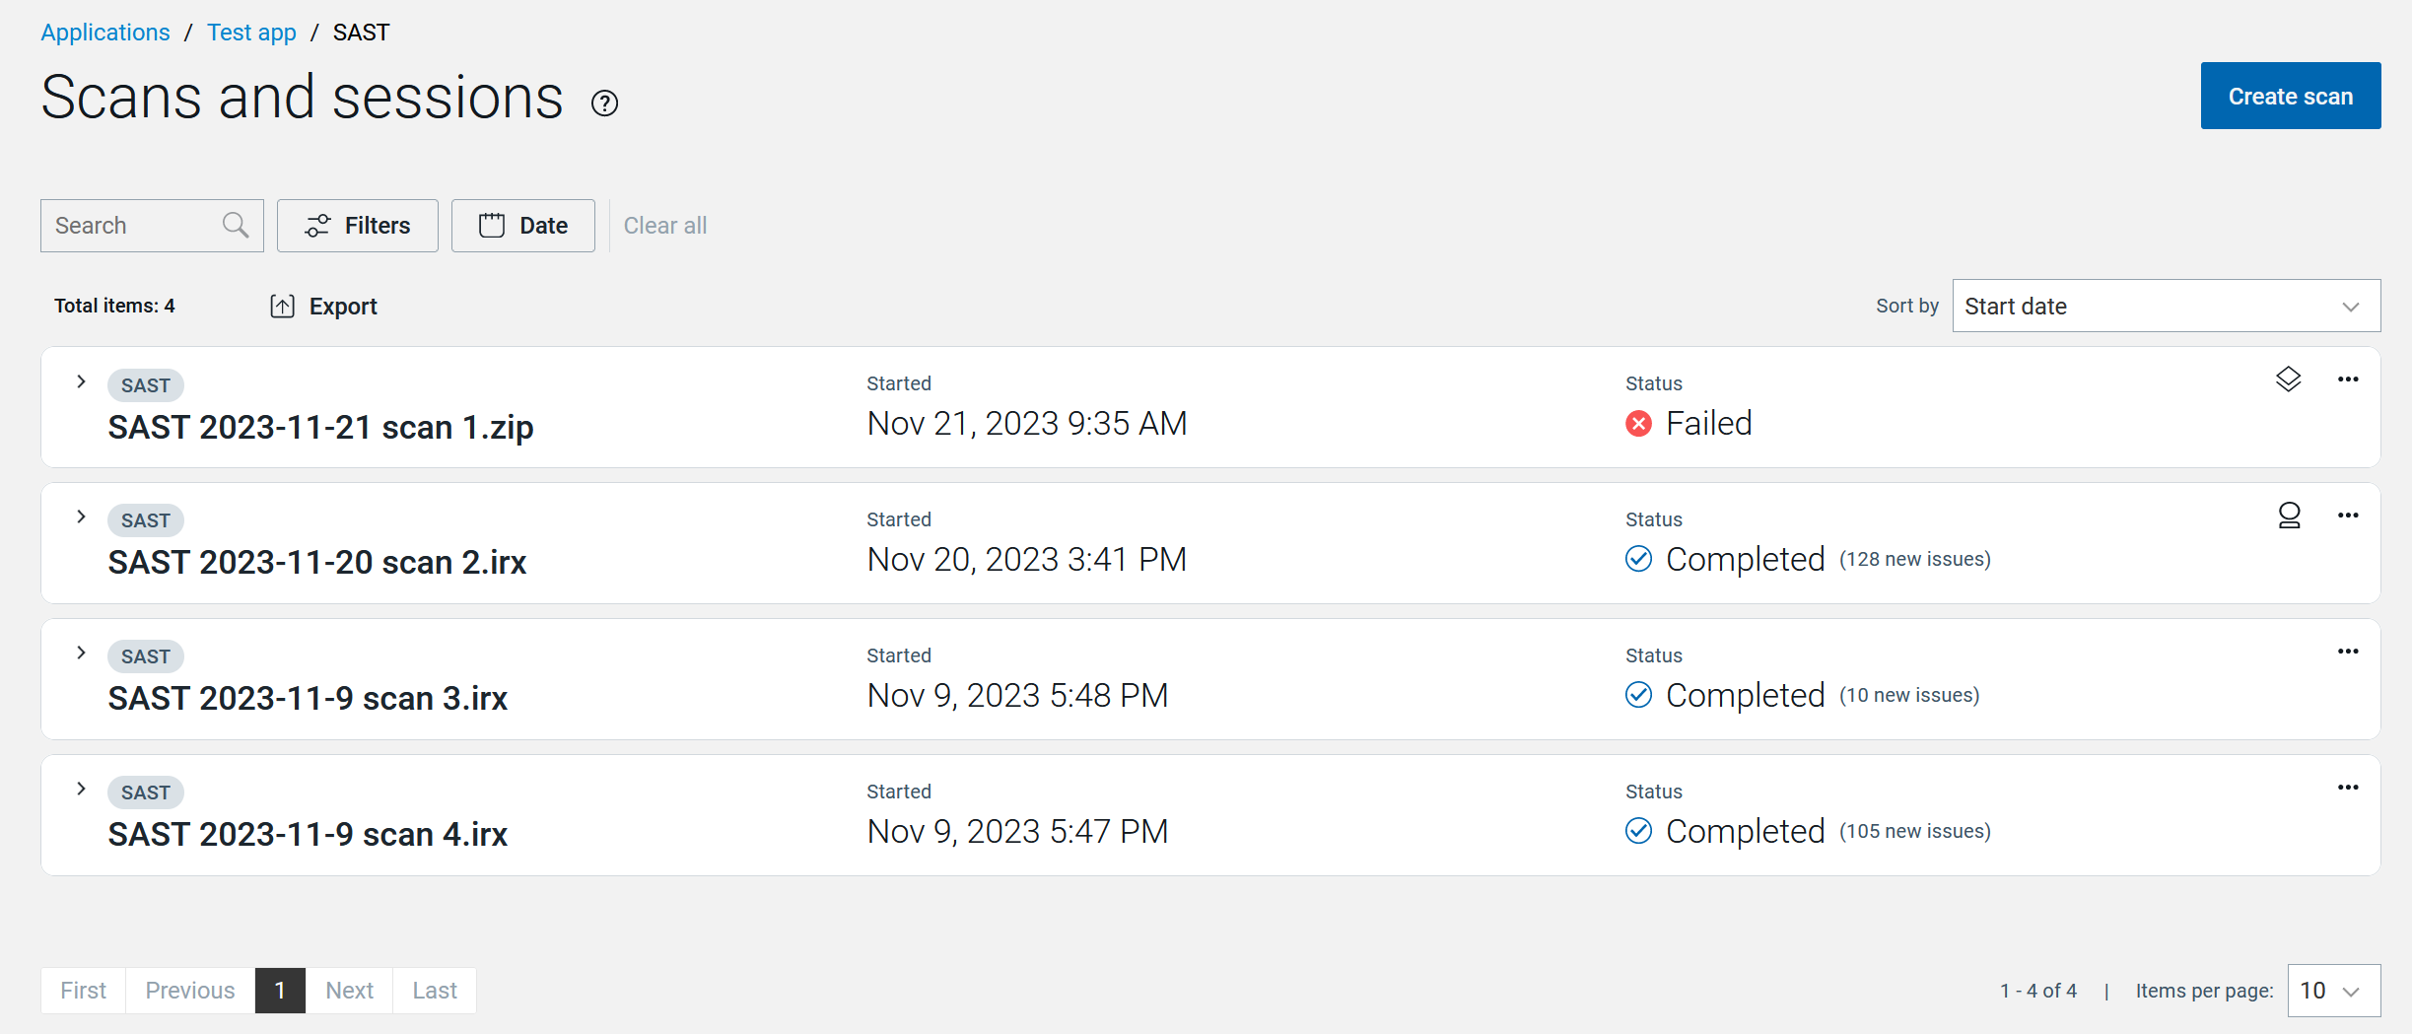Expand the SAST 2023-11-9 scan 3.irx row
Image resolution: width=2412 pixels, height=1034 pixels.
coord(82,653)
